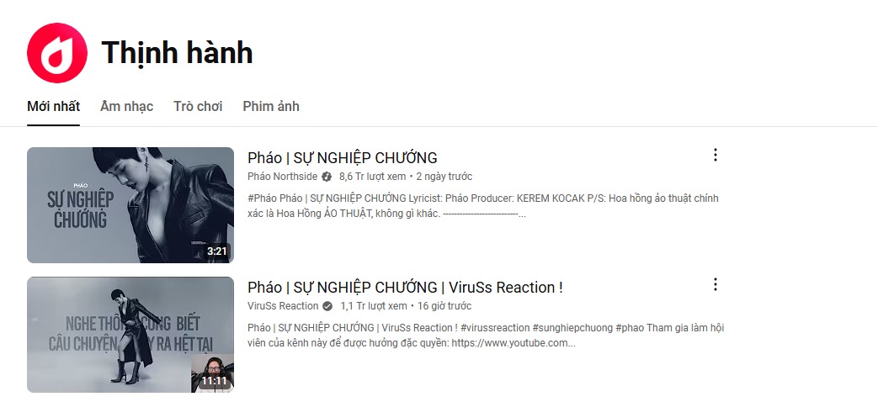Open more options for Pháo SỰ NGHIỆP CHƯỚNG video

pos(715,155)
